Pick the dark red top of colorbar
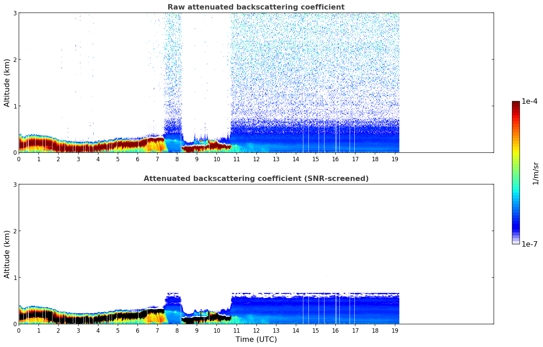Viewport: 543px width, 347px height. tap(516, 103)
